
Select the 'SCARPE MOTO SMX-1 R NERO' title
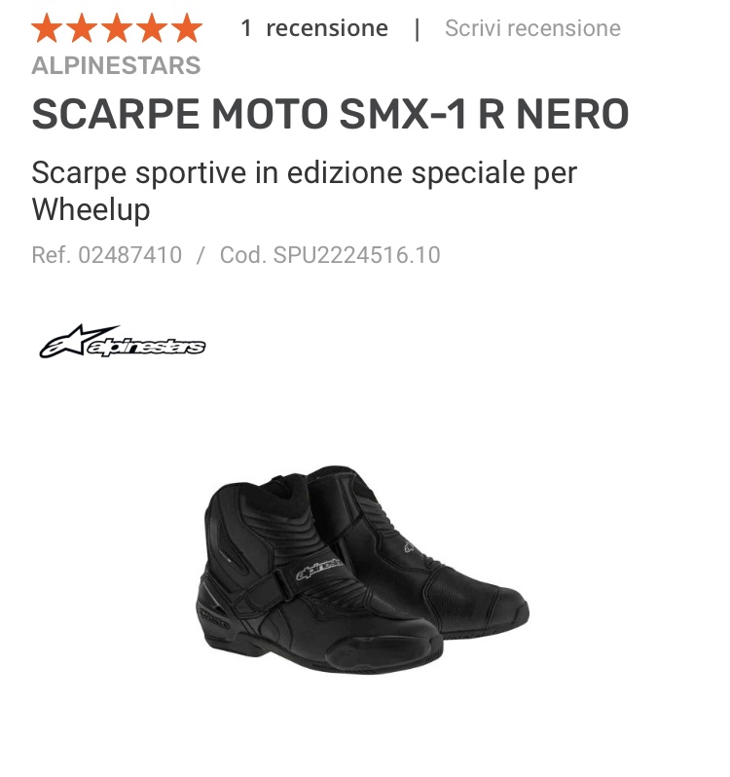pyautogui.click(x=330, y=114)
